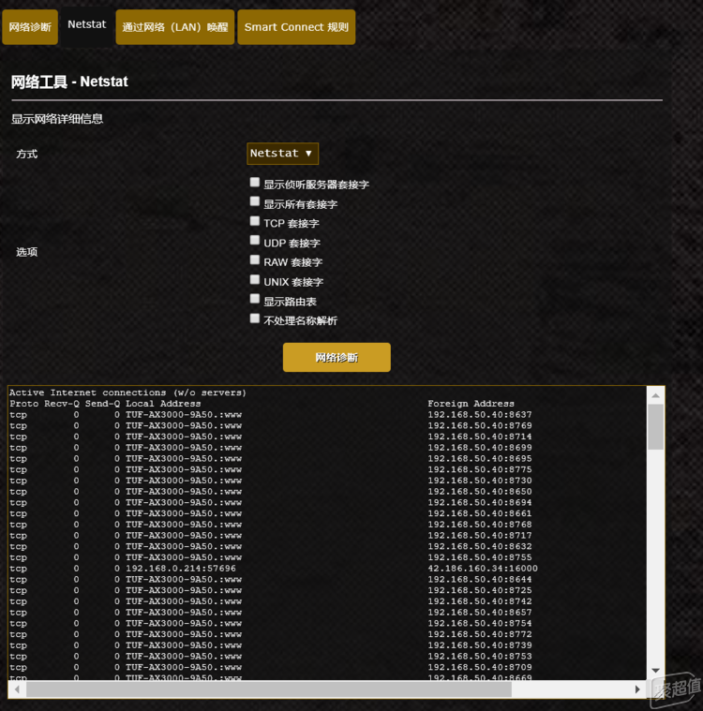Click the horizontal scroll left arrow
This screenshot has width=703, height=711.
click(17, 689)
